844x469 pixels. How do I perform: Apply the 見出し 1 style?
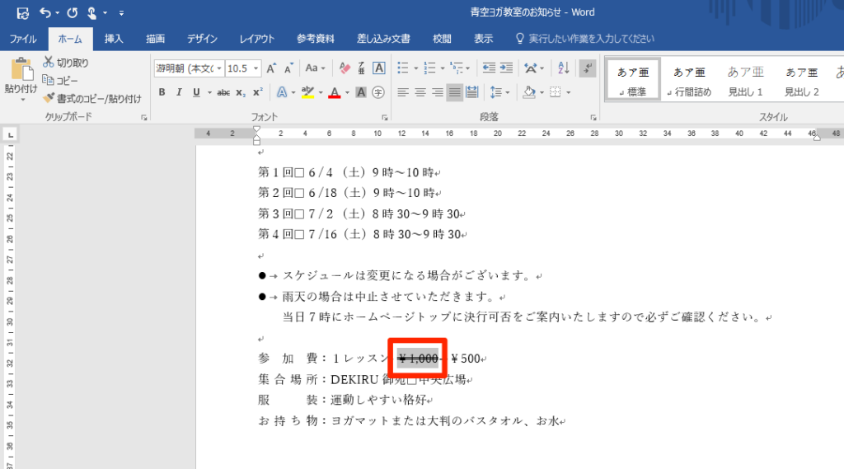point(745,79)
